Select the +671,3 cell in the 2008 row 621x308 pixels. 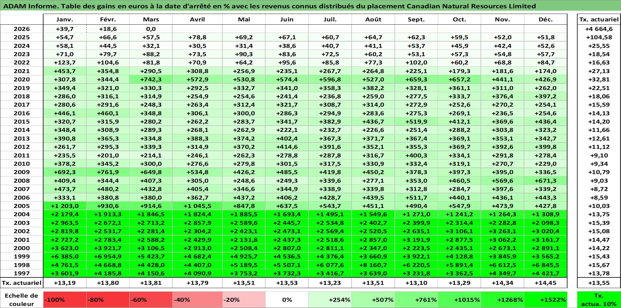[x=546, y=181]
